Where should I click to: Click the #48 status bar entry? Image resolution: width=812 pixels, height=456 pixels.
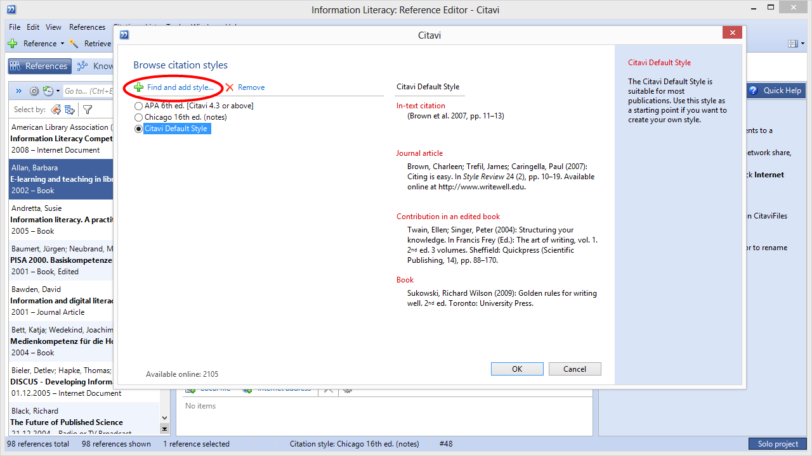coord(446,444)
